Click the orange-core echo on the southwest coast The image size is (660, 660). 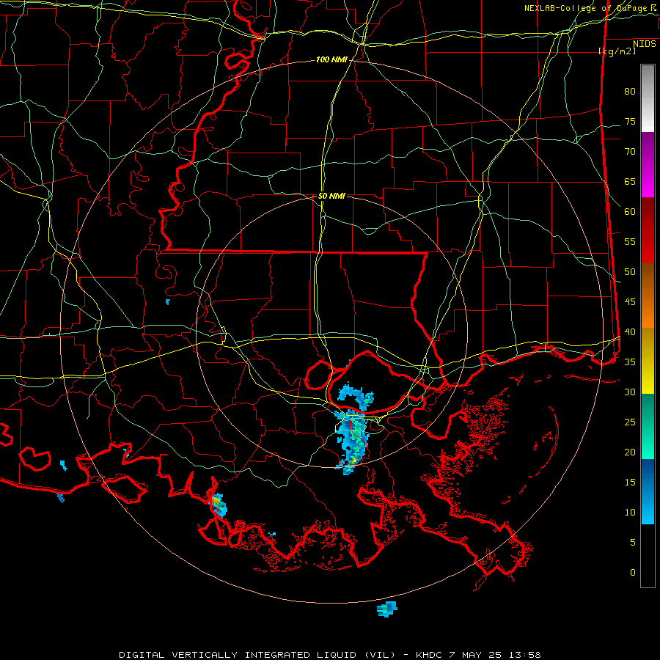pos(219,505)
